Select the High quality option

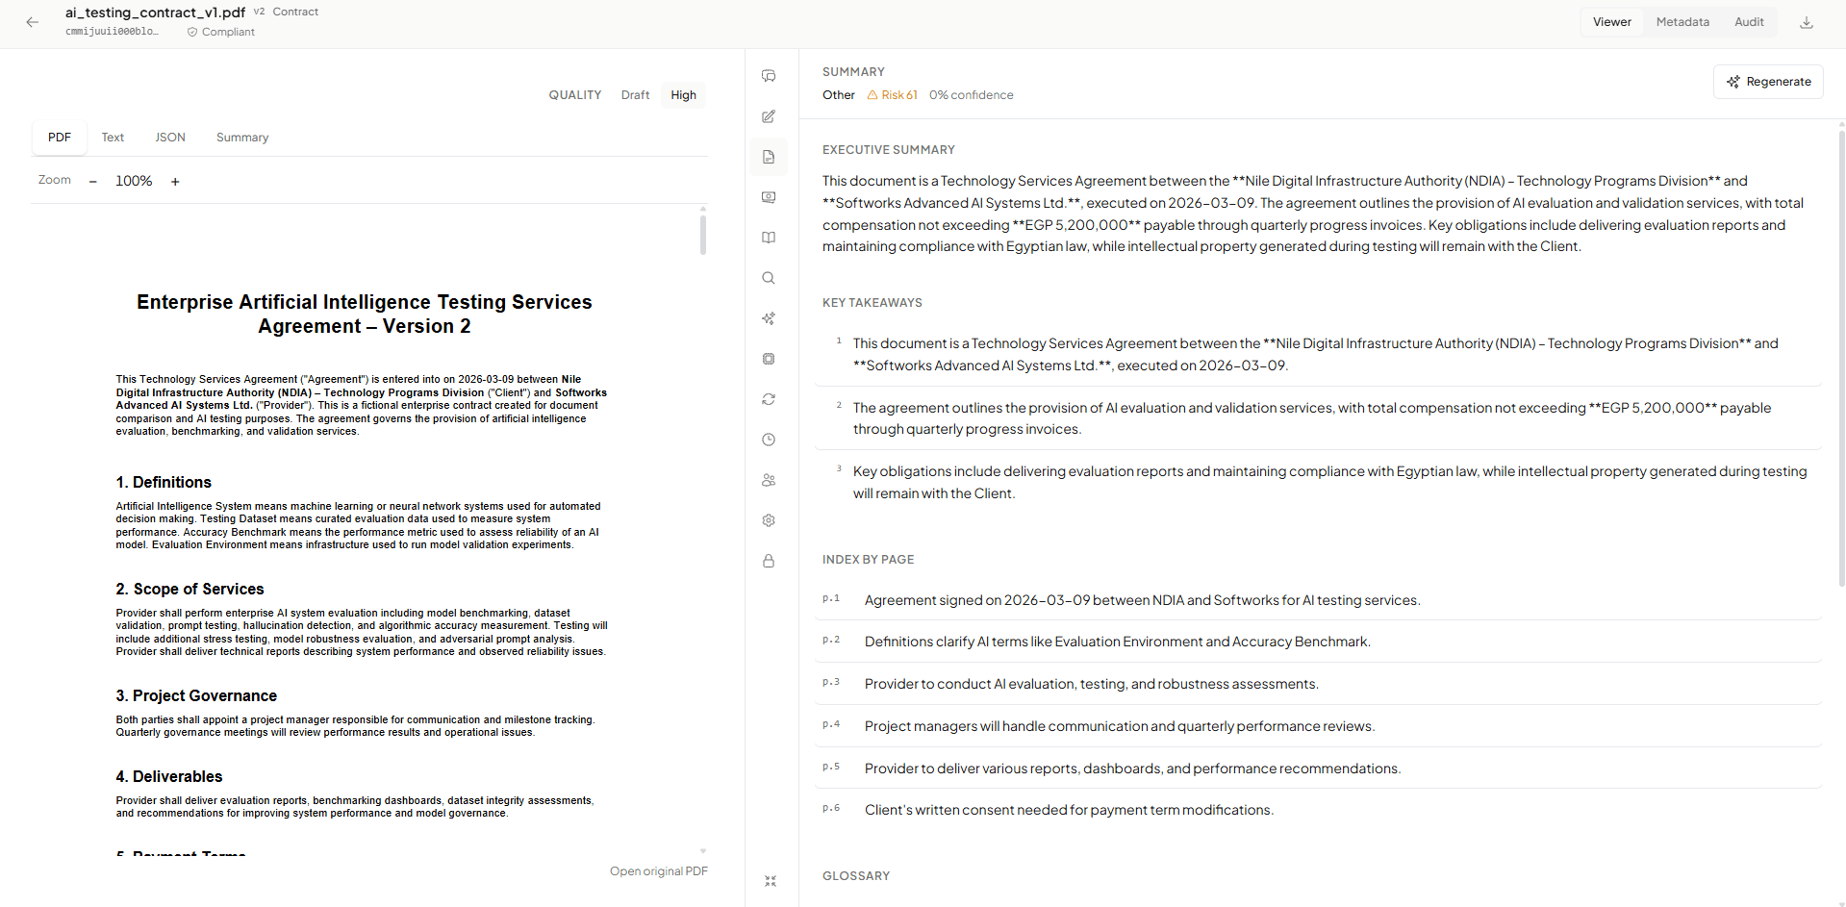tap(683, 94)
